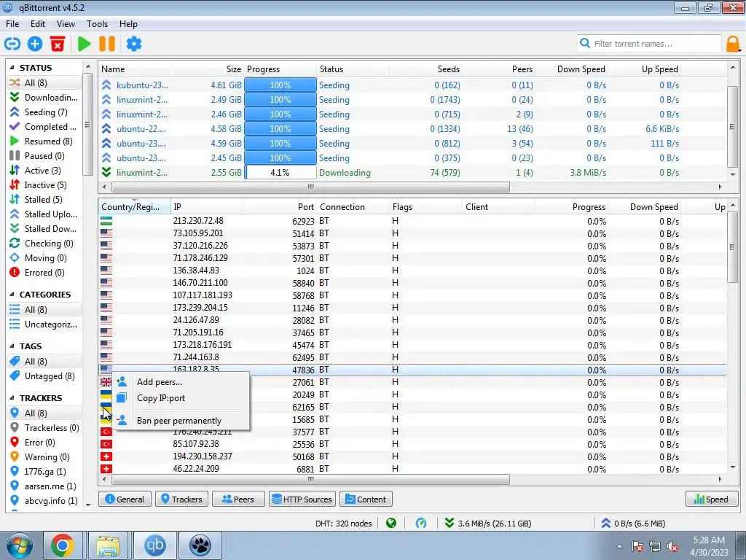The image size is (746, 560).
Task: Sort torrents by Name column header
Action: pos(135,69)
